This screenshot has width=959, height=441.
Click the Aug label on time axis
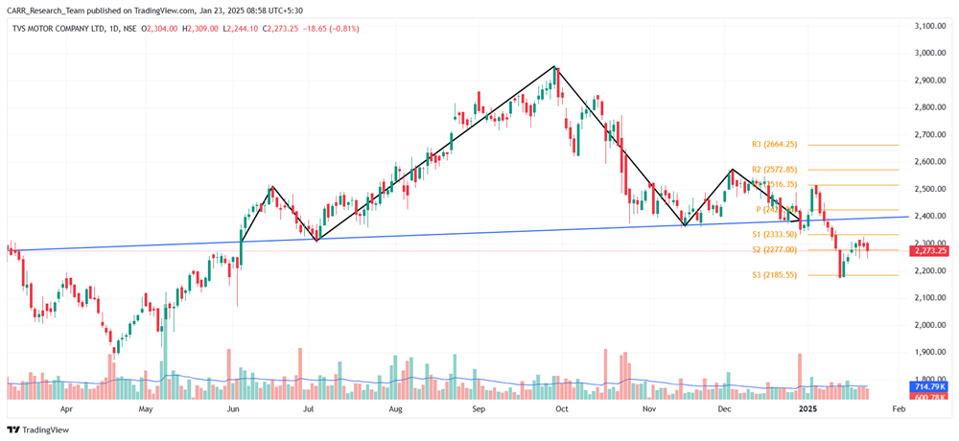(396, 408)
